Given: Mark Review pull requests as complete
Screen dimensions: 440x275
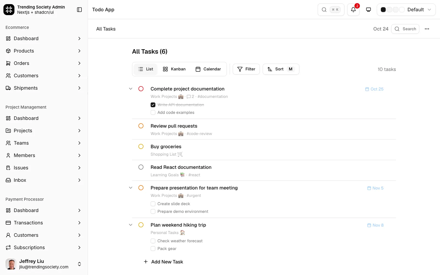Looking at the screenshot, I should pyautogui.click(x=141, y=126).
